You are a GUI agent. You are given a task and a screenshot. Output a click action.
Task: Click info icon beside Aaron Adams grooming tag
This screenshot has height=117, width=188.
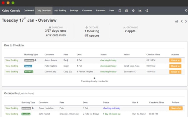pos(35,60)
